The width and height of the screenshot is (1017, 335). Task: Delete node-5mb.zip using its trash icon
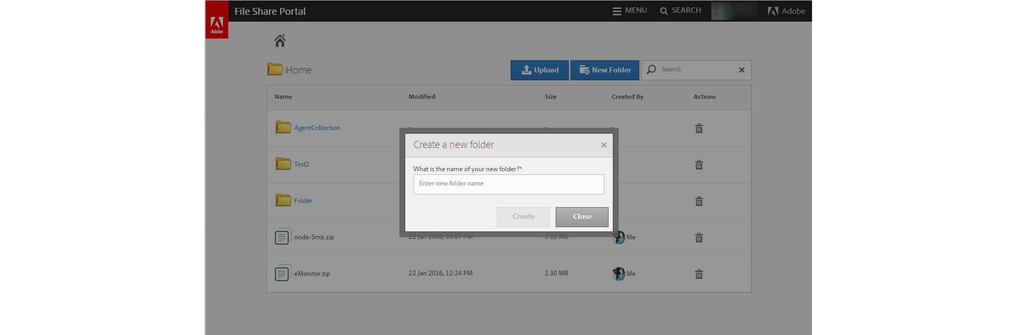point(699,238)
